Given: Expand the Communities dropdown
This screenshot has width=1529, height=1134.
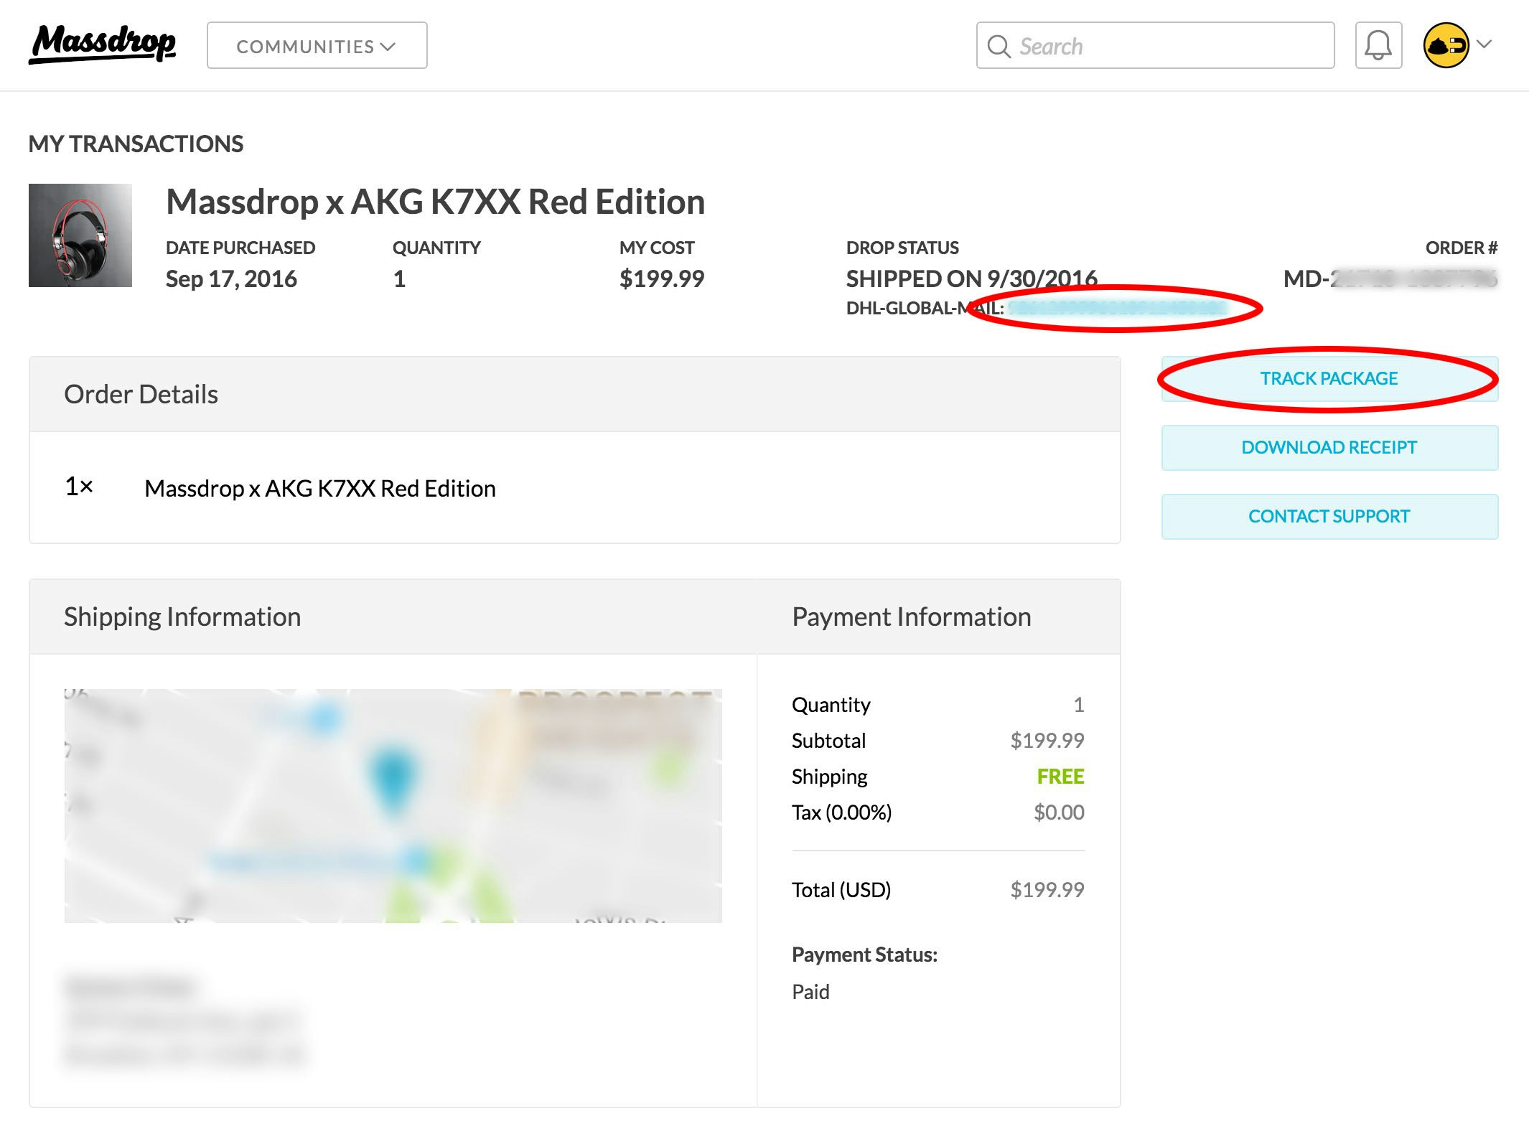Looking at the screenshot, I should coord(317,46).
